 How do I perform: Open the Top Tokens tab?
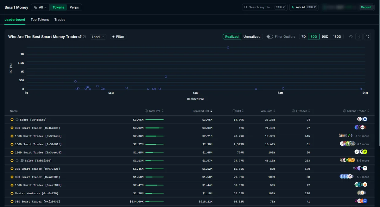coord(40,20)
